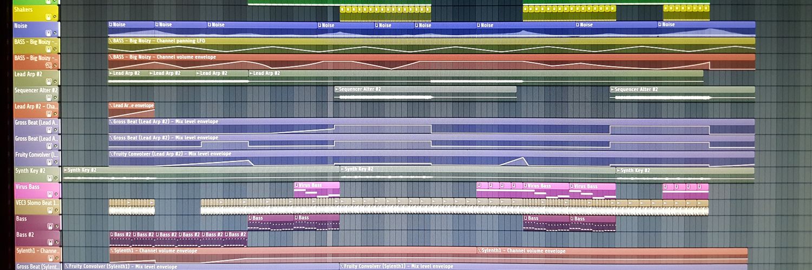Mute the Noise track
Image resolution: width=812 pixels, height=270 pixels.
(55, 33)
